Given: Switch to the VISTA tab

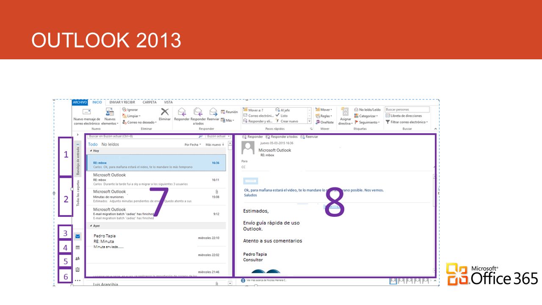Looking at the screenshot, I should click(168, 102).
